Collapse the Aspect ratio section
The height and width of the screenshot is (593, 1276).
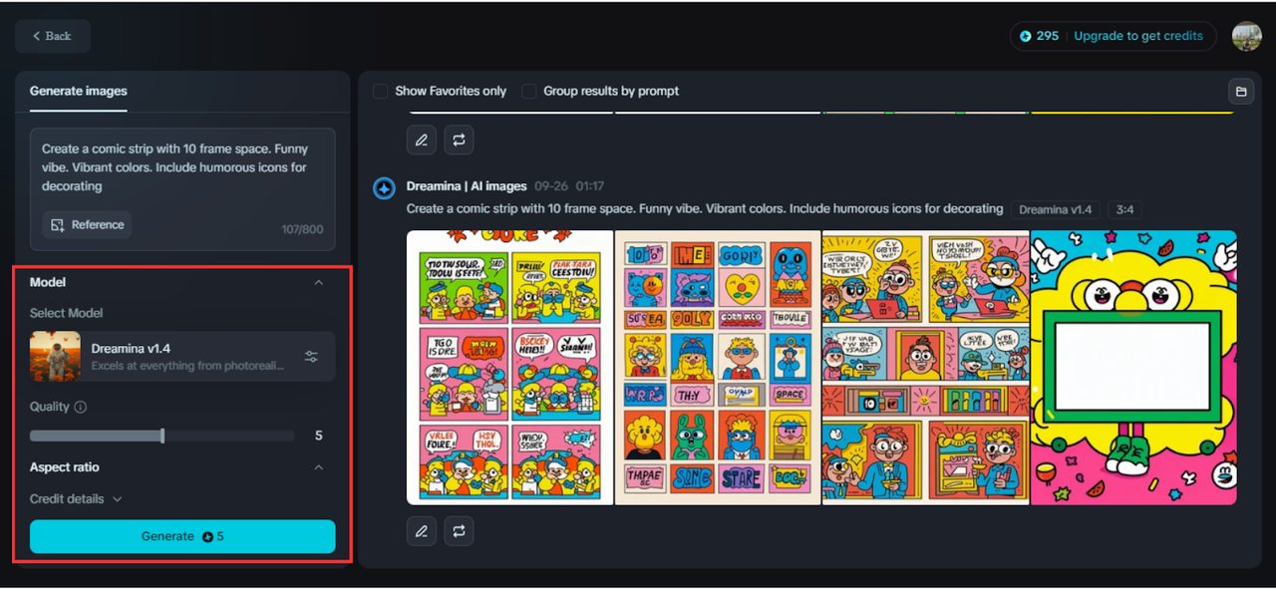319,467
